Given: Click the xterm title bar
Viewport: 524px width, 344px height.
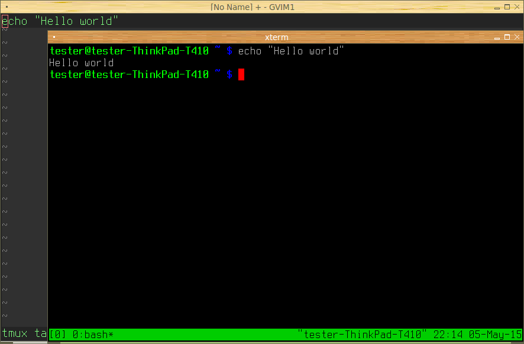Looking at the screenshot, I should click(276, 37).
